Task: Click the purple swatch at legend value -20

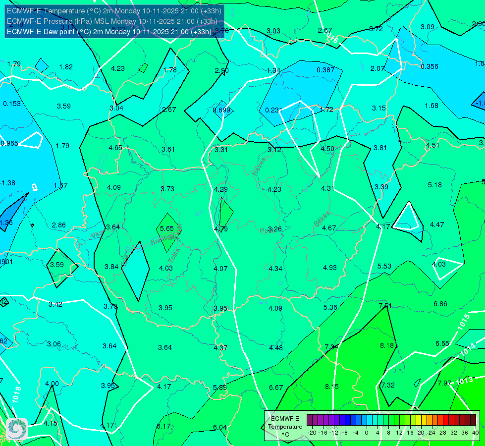Action: [x=310, y=420]
